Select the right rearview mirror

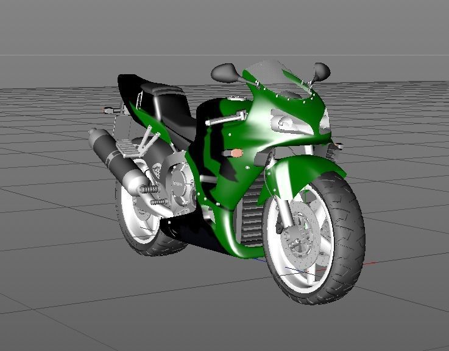click(x=322, y=71)
